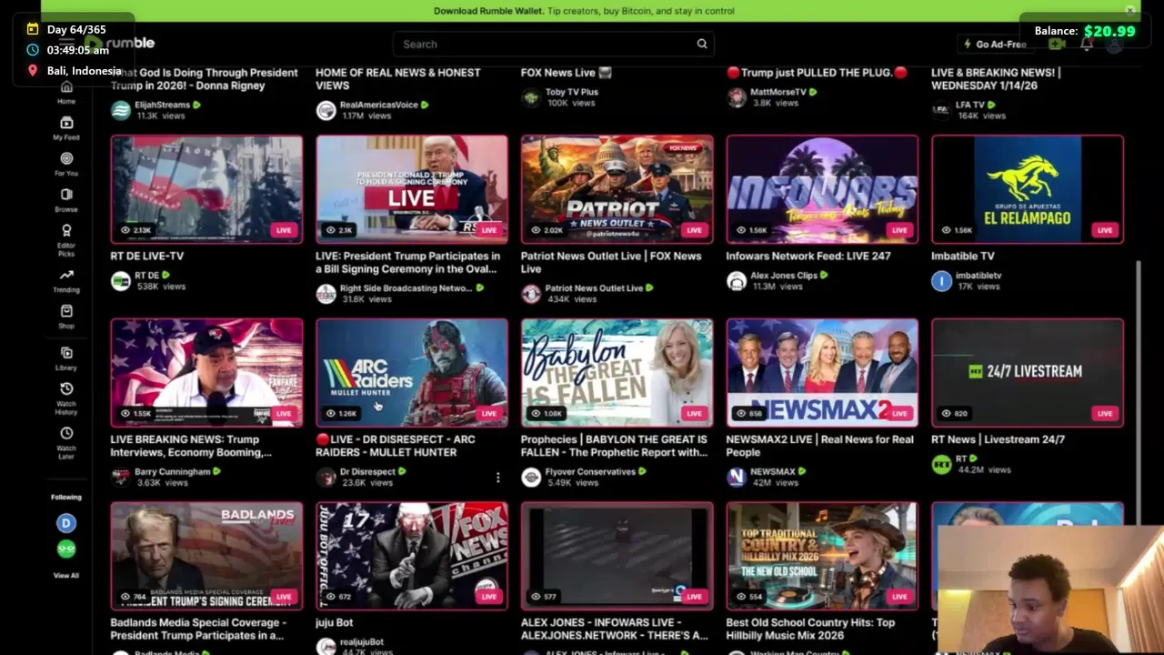The width and height of the screenshot is (1164, 655).
Task: Open Babylon The Great Is Fallen thumbnail
Action: [617, 372]
